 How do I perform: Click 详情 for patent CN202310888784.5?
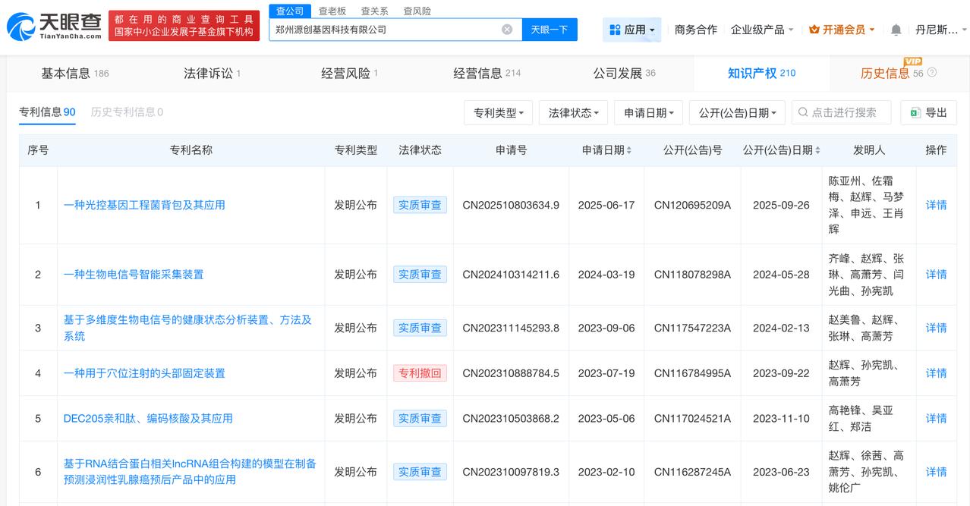click(x=936, y=373)
